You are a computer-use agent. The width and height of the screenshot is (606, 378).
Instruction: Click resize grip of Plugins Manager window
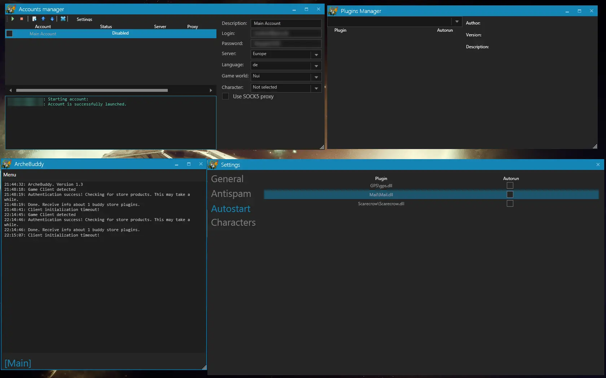coord(595,146)
